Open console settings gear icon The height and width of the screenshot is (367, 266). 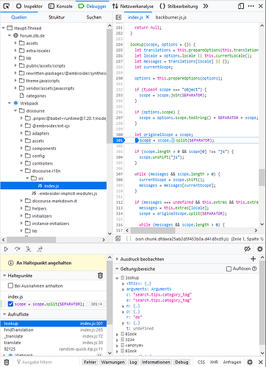pos(250,362)
